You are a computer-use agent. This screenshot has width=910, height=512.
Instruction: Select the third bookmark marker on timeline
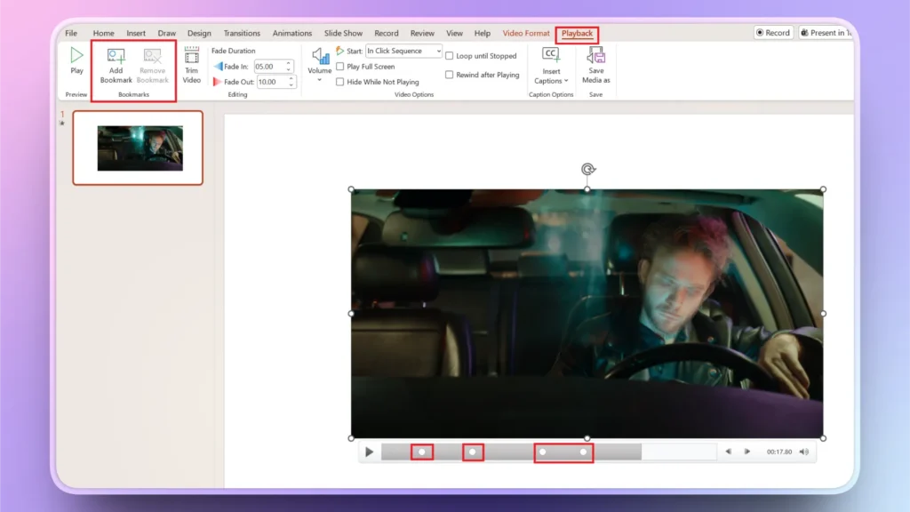click(x=543, y=452)
